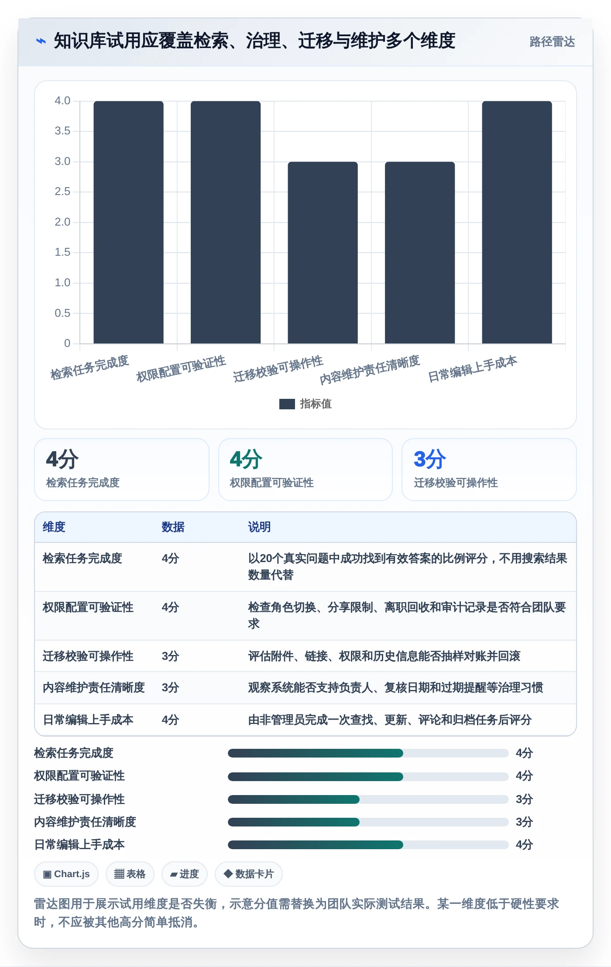
Task: Click the 权限配置可验证性 progress bar
Action: (368, 776)
